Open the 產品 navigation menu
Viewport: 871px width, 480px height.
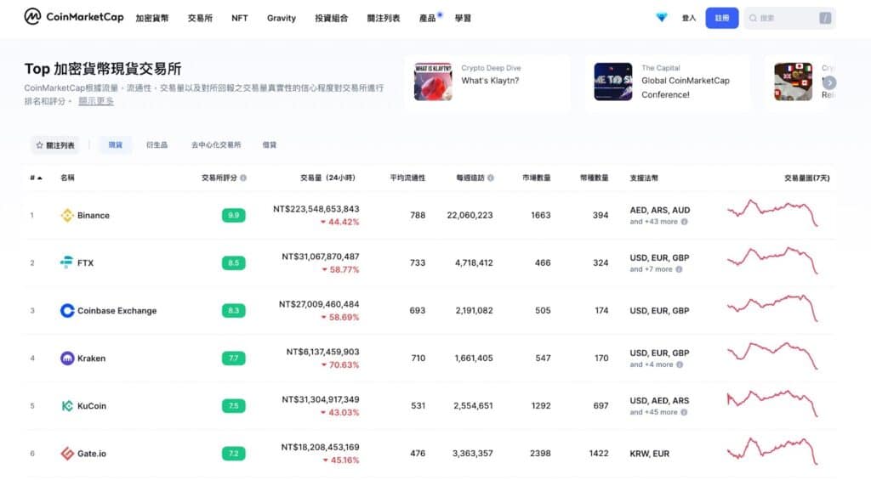click(x=428, y=19)
